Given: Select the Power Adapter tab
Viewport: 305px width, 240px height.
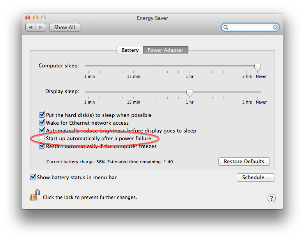Looking at the screenshot, I should click(165, 50).
